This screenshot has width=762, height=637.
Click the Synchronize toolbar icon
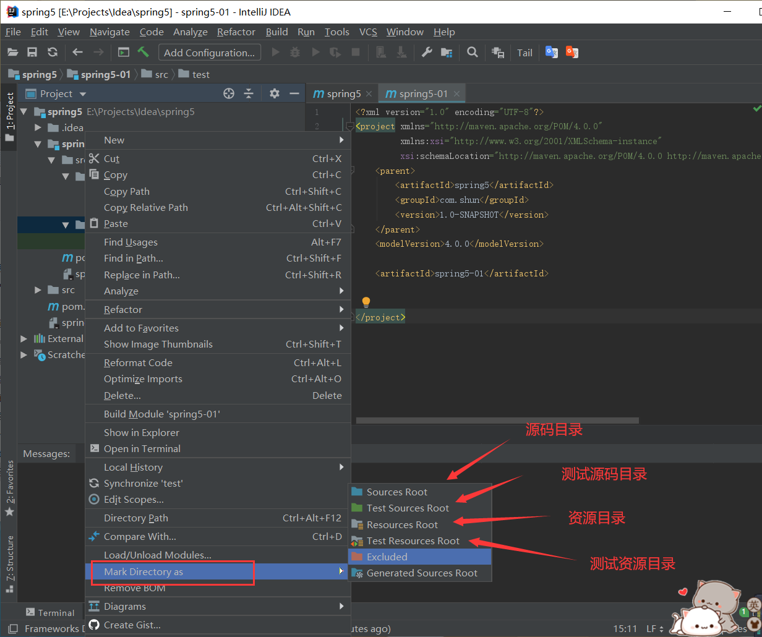(x=53, y=53)
